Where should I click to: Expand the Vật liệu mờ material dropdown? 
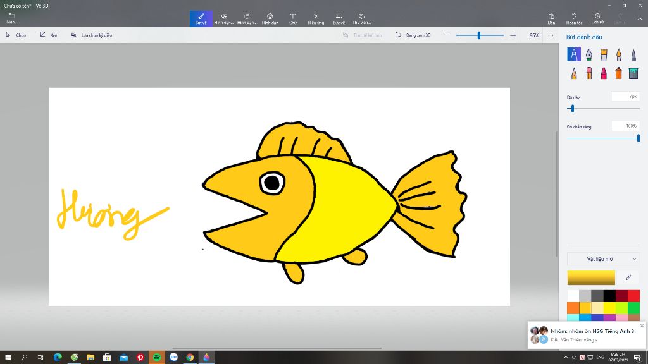click(603, 259)
